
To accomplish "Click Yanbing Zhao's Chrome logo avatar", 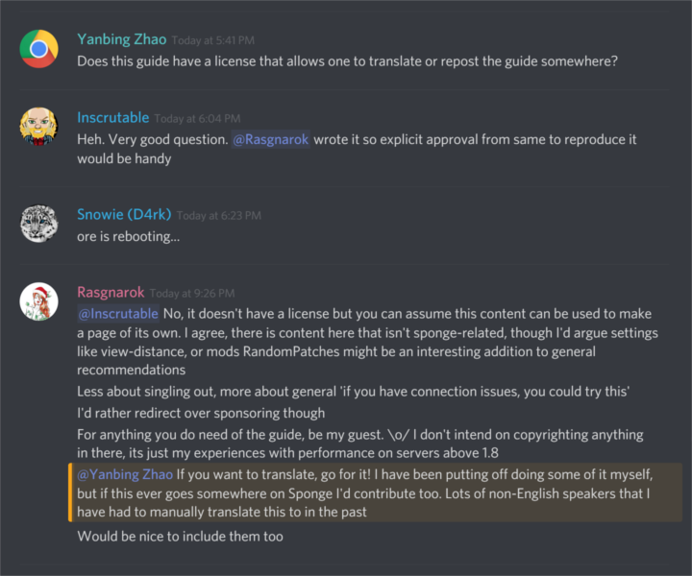I will pos(38,48).
